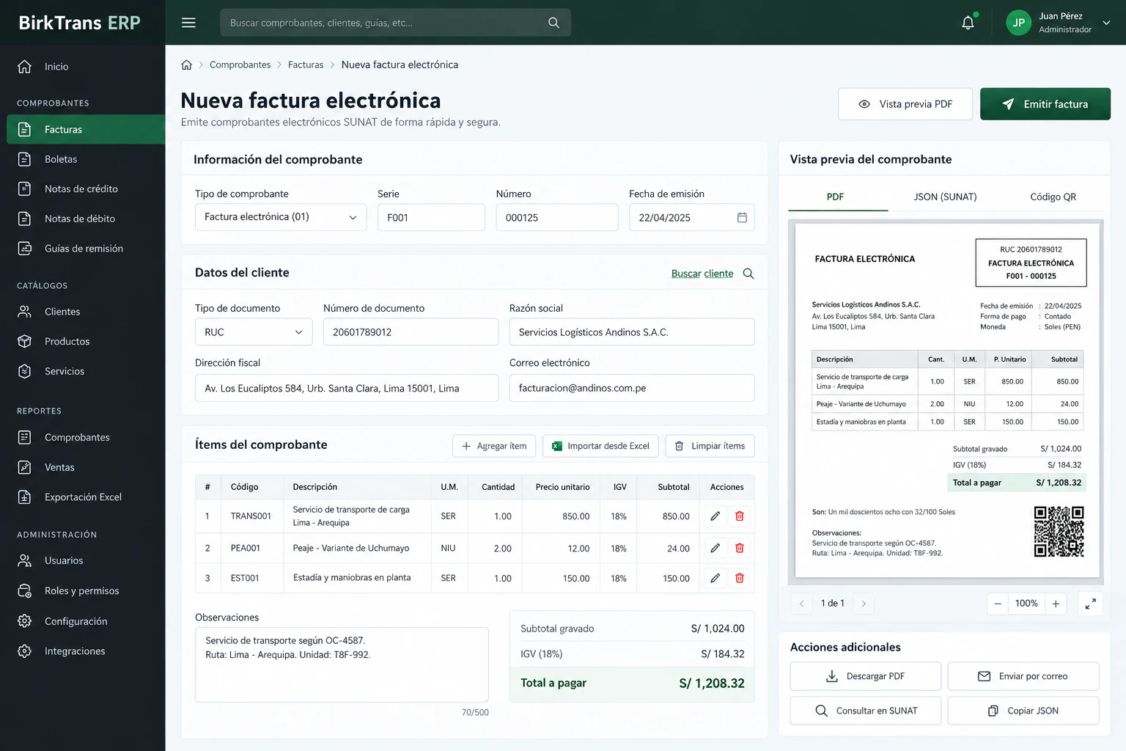
Task: Go to next preview page
Action: 864,604
